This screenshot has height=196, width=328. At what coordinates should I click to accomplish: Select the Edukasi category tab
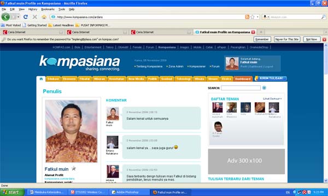point(53,79)
